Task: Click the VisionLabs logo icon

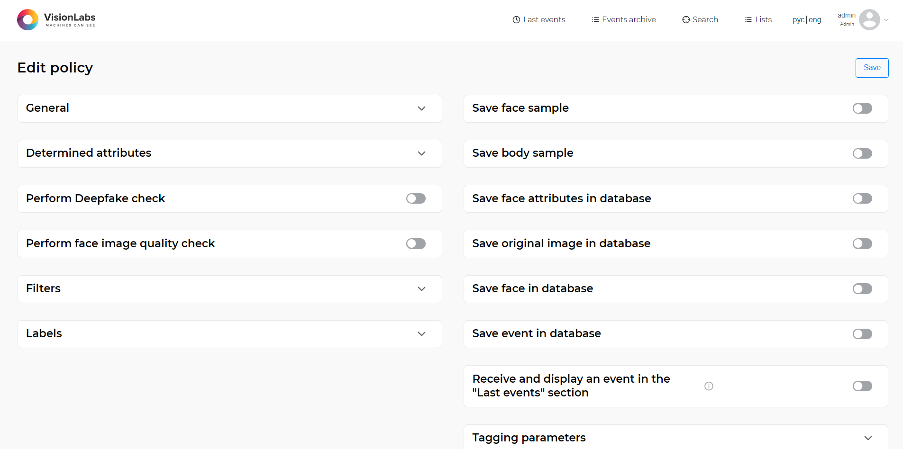Action: (x=27, y=20)
